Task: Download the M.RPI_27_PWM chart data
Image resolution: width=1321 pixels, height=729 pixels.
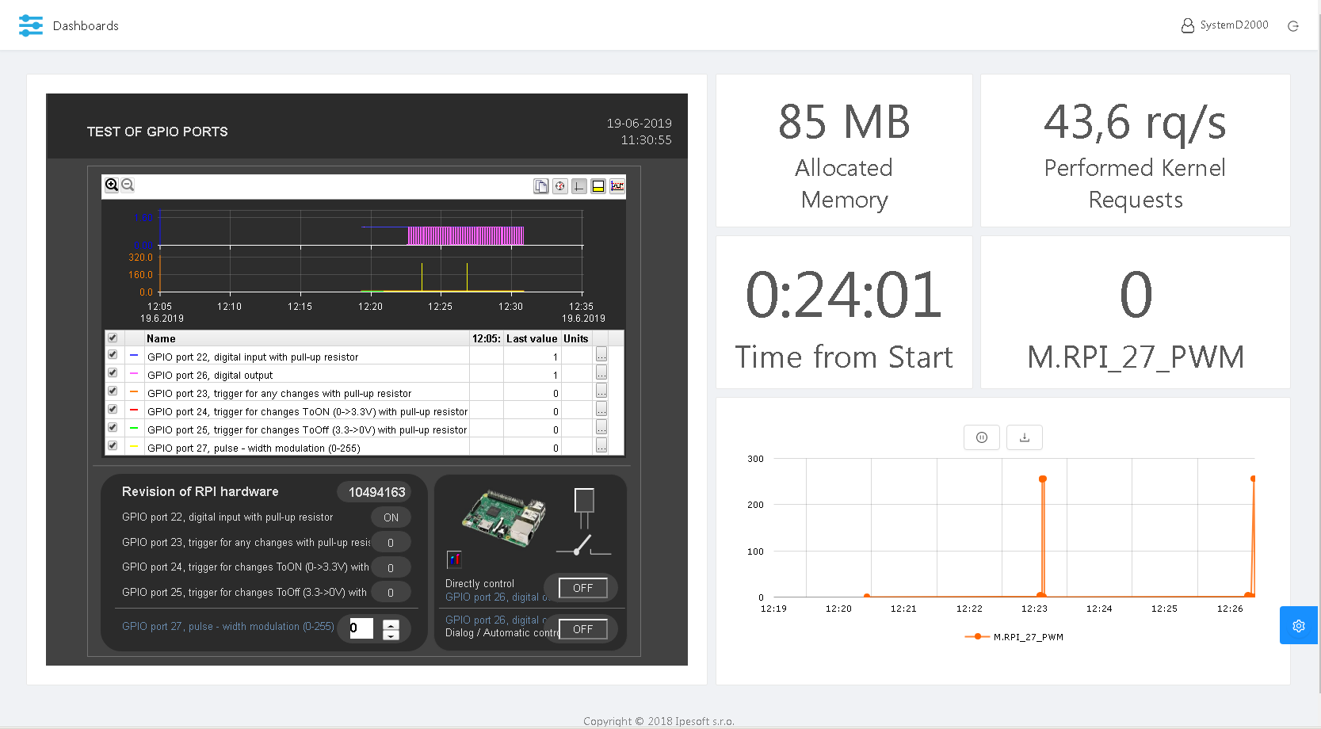Action: (1024, 437)
